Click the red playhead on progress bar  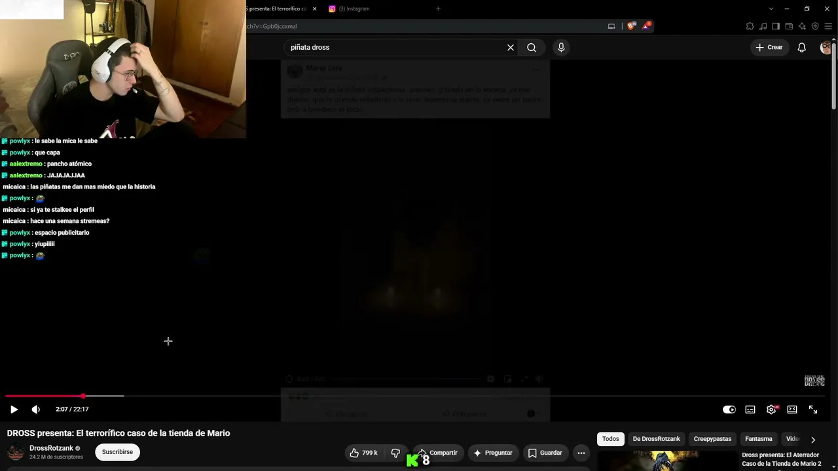click(x=83, y=396)
